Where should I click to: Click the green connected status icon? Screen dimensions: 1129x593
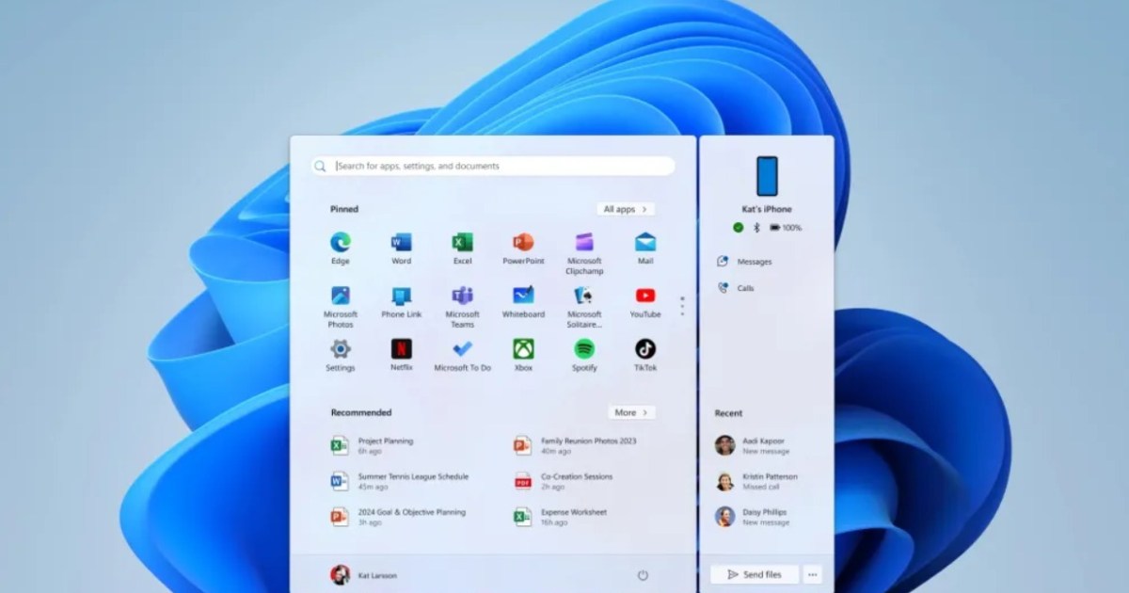pos(739,228)
